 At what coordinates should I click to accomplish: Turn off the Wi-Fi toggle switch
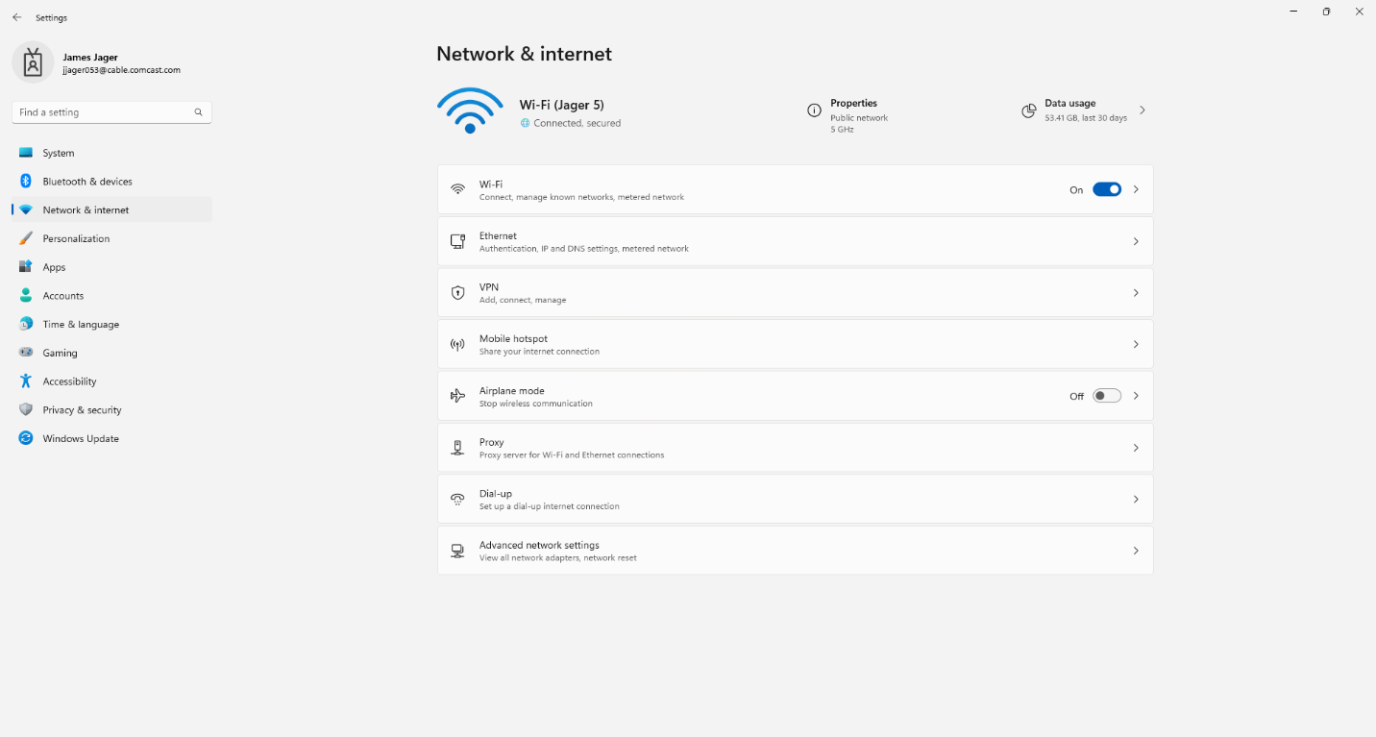pos(1107,189)
